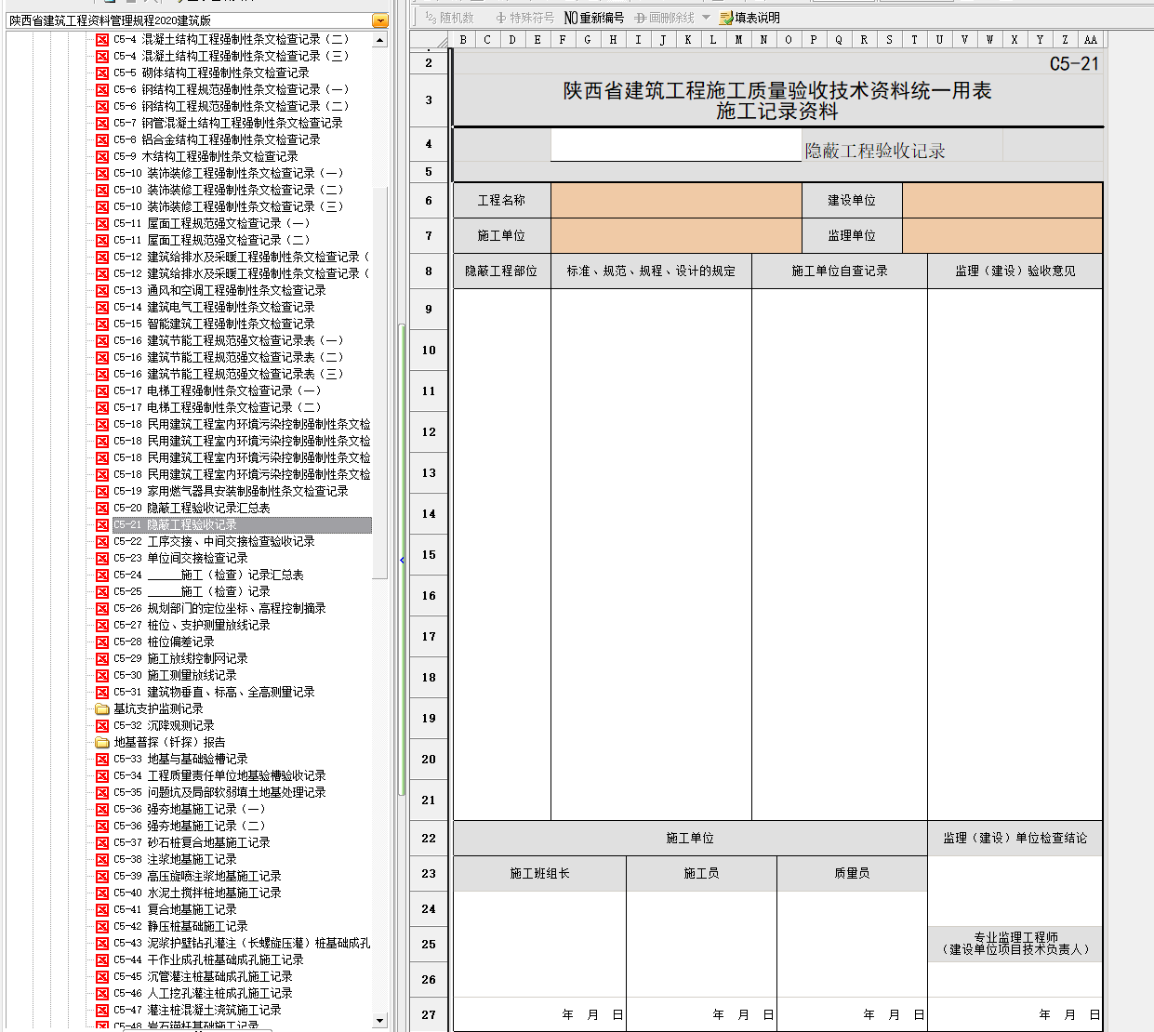The height and width of the screenshot is (1032, 1154).
Task: Select column header AA
Action: tap(1091, 39)
